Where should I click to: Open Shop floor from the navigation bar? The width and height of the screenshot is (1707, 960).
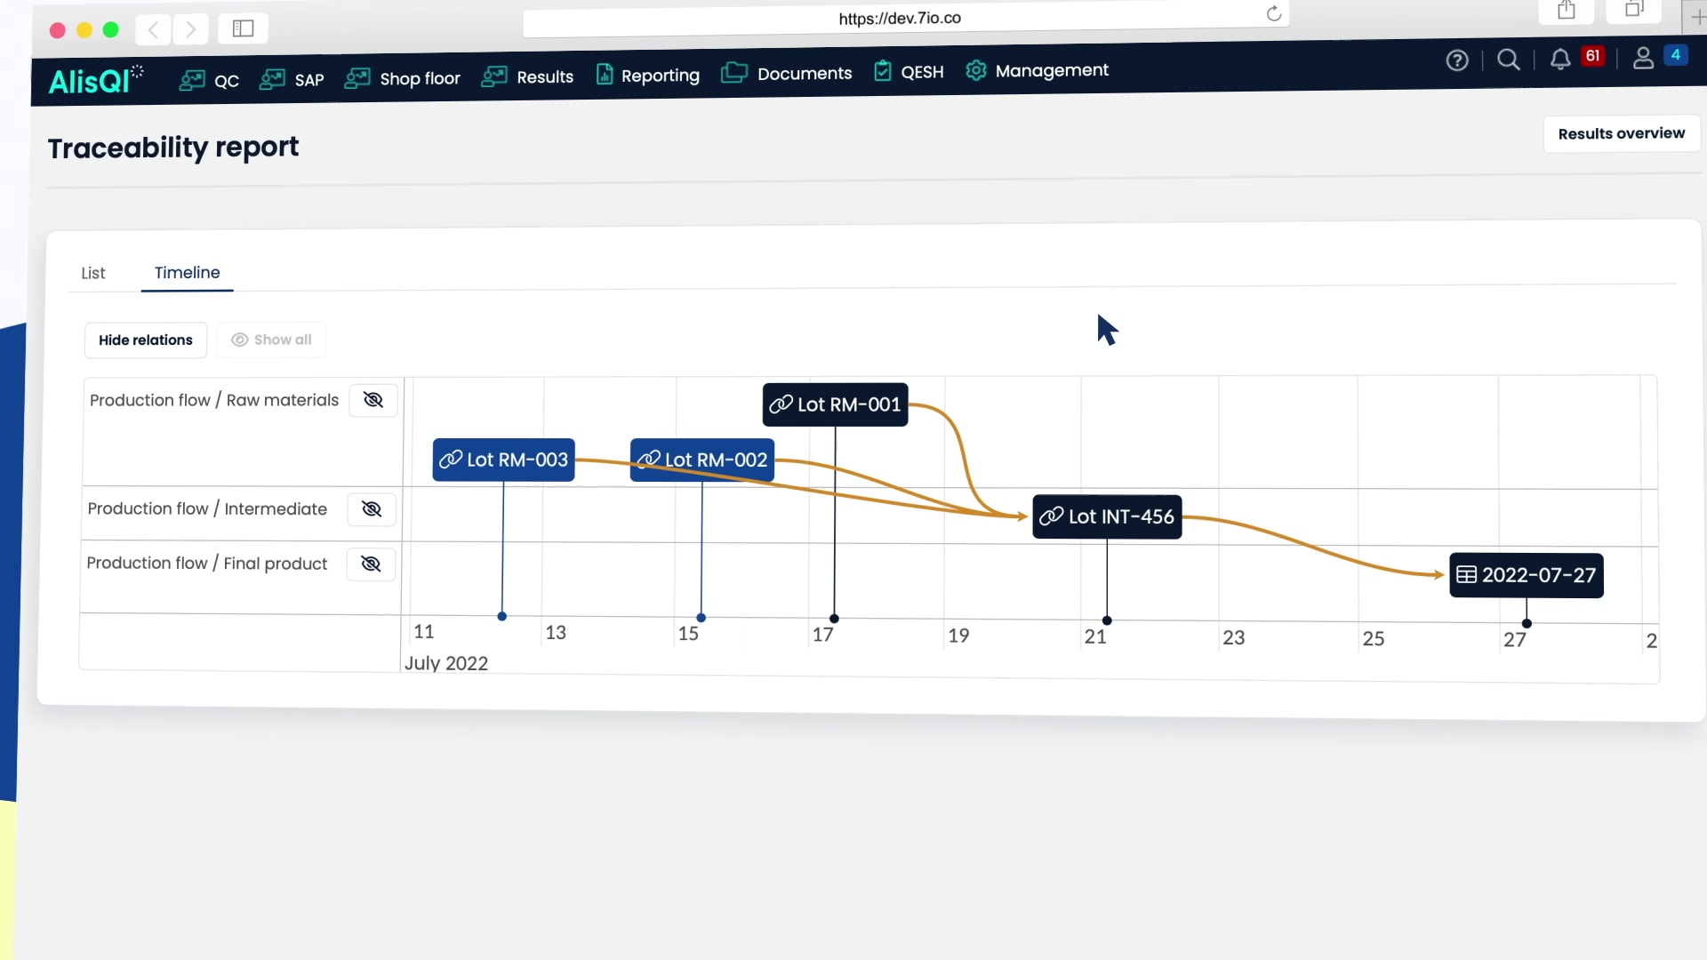pyautogui.click(x=358, y=78)
